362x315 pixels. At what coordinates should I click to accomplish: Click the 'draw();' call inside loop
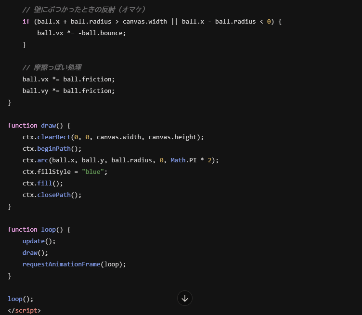35,253
